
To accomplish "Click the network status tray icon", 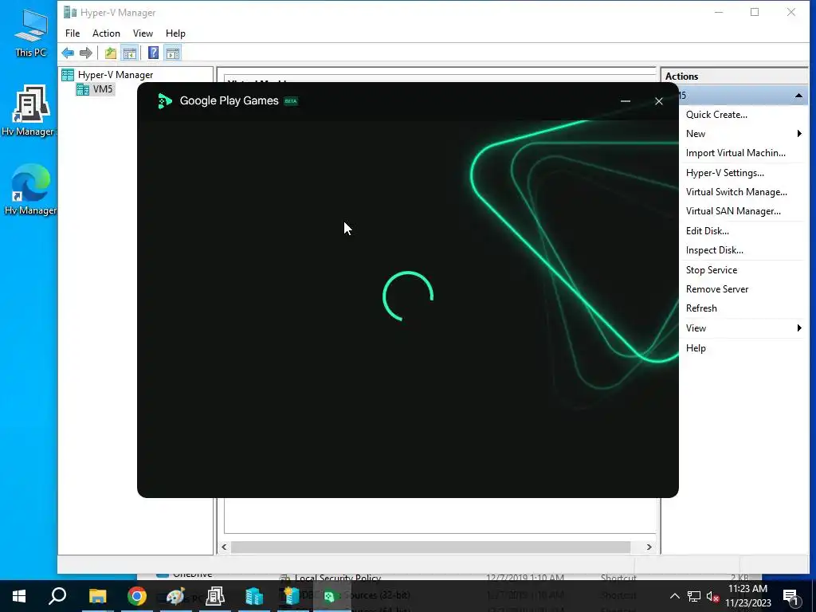I will pos(694,596).
